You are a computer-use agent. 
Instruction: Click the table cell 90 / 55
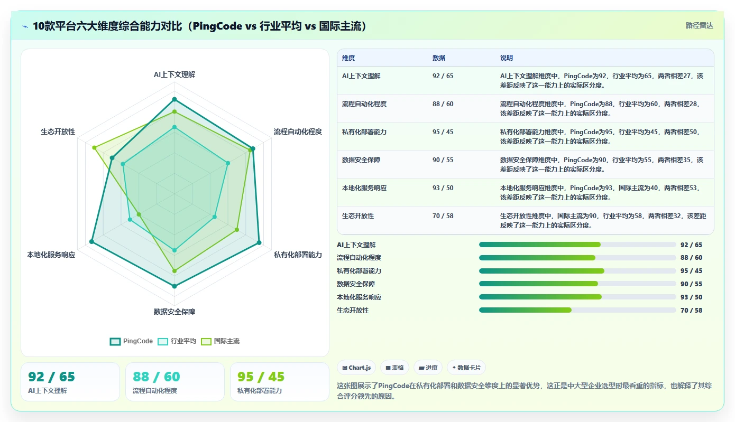tap(443, 160)
